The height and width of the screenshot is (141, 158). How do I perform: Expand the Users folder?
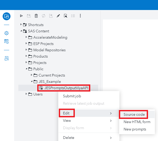[26, 94]
